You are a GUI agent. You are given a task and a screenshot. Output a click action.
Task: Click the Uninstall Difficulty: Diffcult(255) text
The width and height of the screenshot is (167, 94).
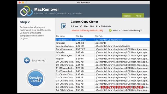click(x=87, y=31)
